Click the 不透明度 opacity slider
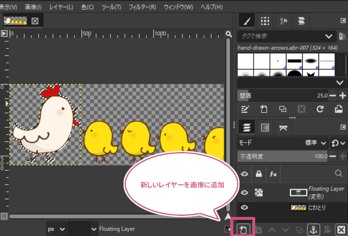Screen dimensions: 348x236 coord(282,156)
